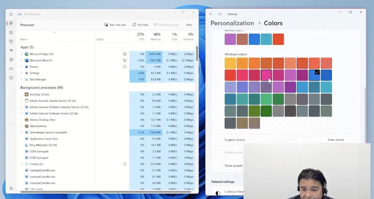The height and width of the screenshot is (199, 374).
Task: Click the Microsoft Word process icon
Action: pos(26,60)
